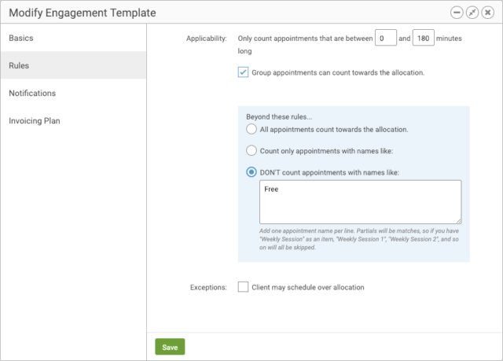Click the minimum minutes field showing 0

point(386,38)
